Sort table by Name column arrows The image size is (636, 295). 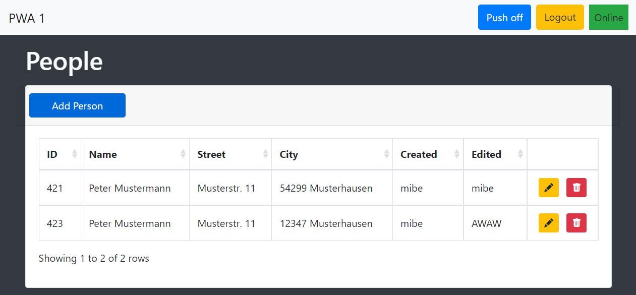click(x=183, y=154)
